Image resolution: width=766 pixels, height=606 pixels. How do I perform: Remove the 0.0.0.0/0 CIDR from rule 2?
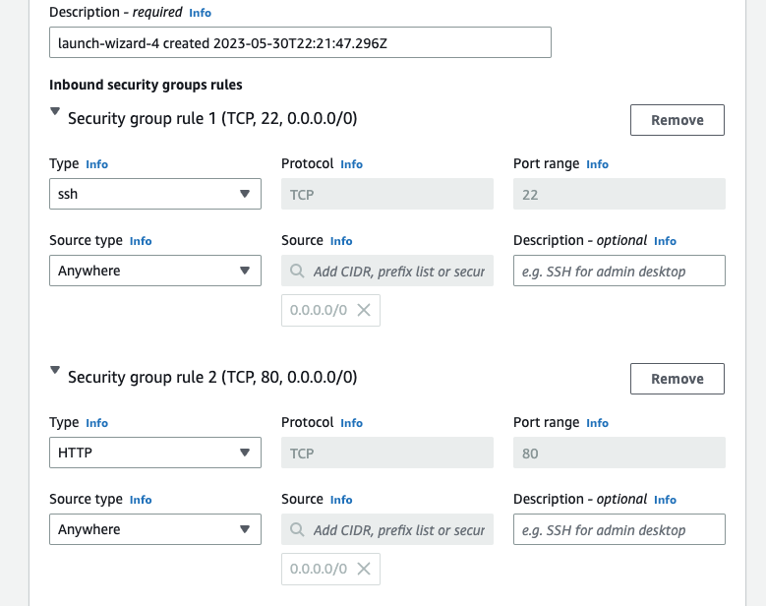[x=363, y=569]
